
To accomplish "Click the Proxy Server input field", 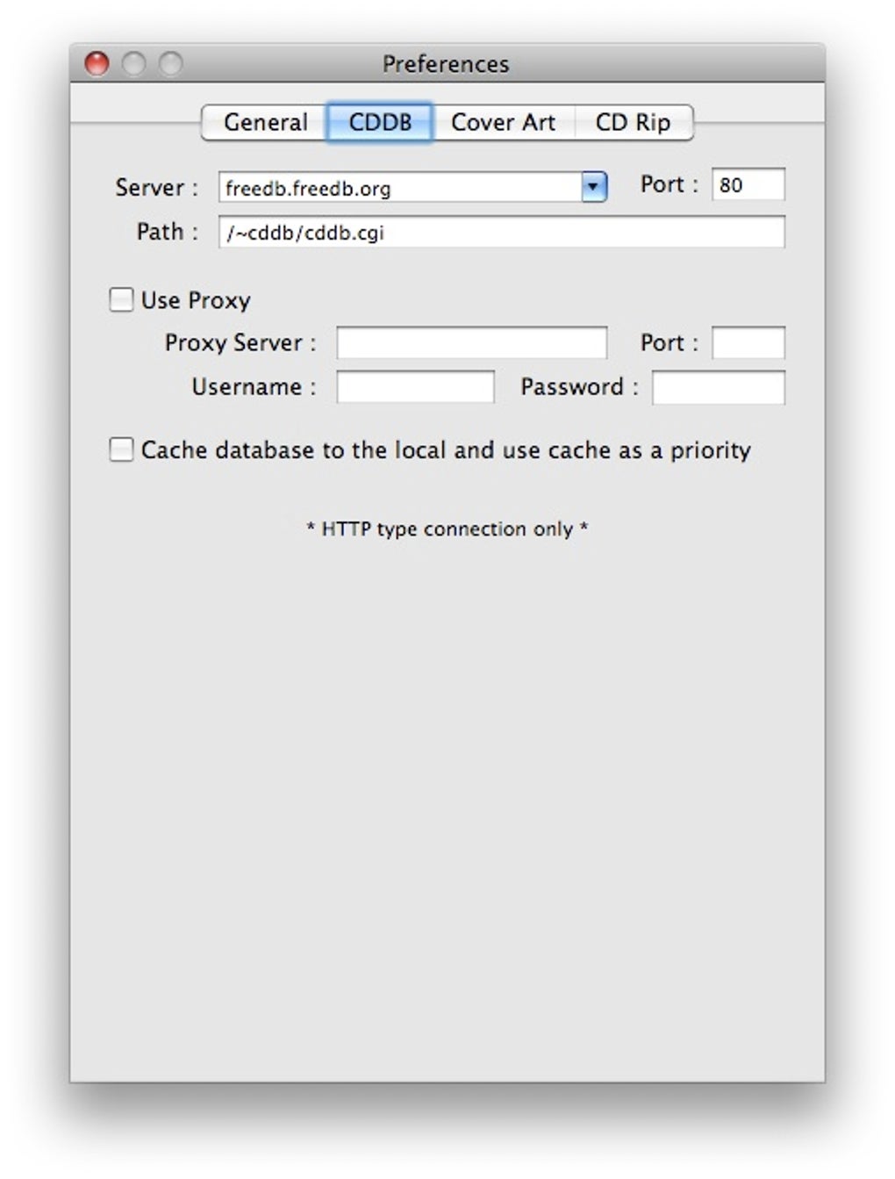I will [x=471, y=343].
